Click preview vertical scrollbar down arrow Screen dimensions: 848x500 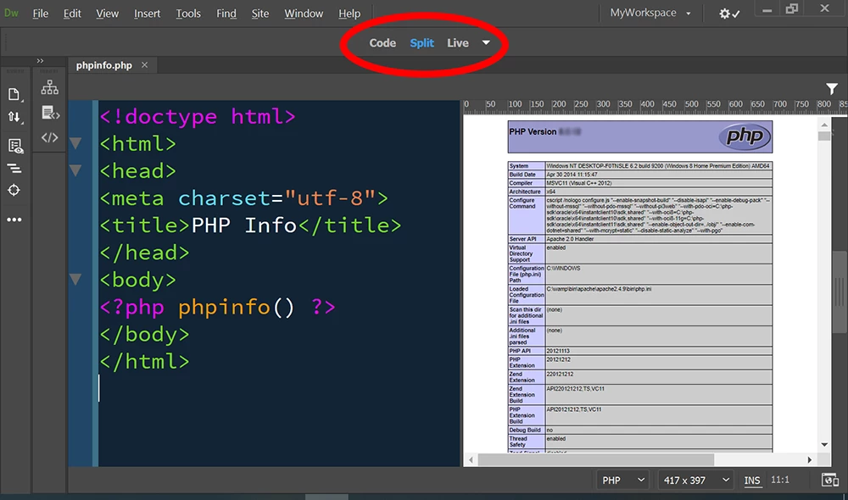(x=824, y=445)
